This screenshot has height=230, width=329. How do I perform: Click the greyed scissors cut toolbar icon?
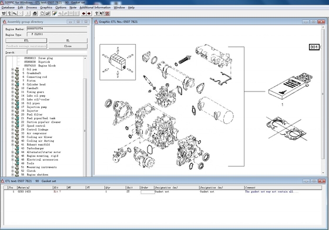[28, 13]
